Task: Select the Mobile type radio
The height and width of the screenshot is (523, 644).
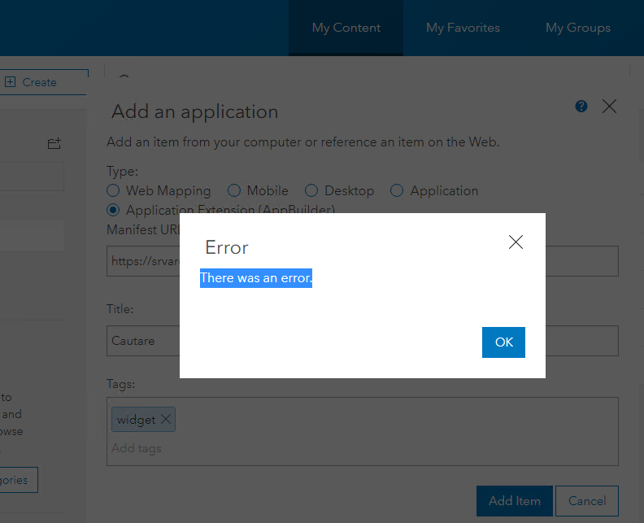Action: tap(234, 190)
